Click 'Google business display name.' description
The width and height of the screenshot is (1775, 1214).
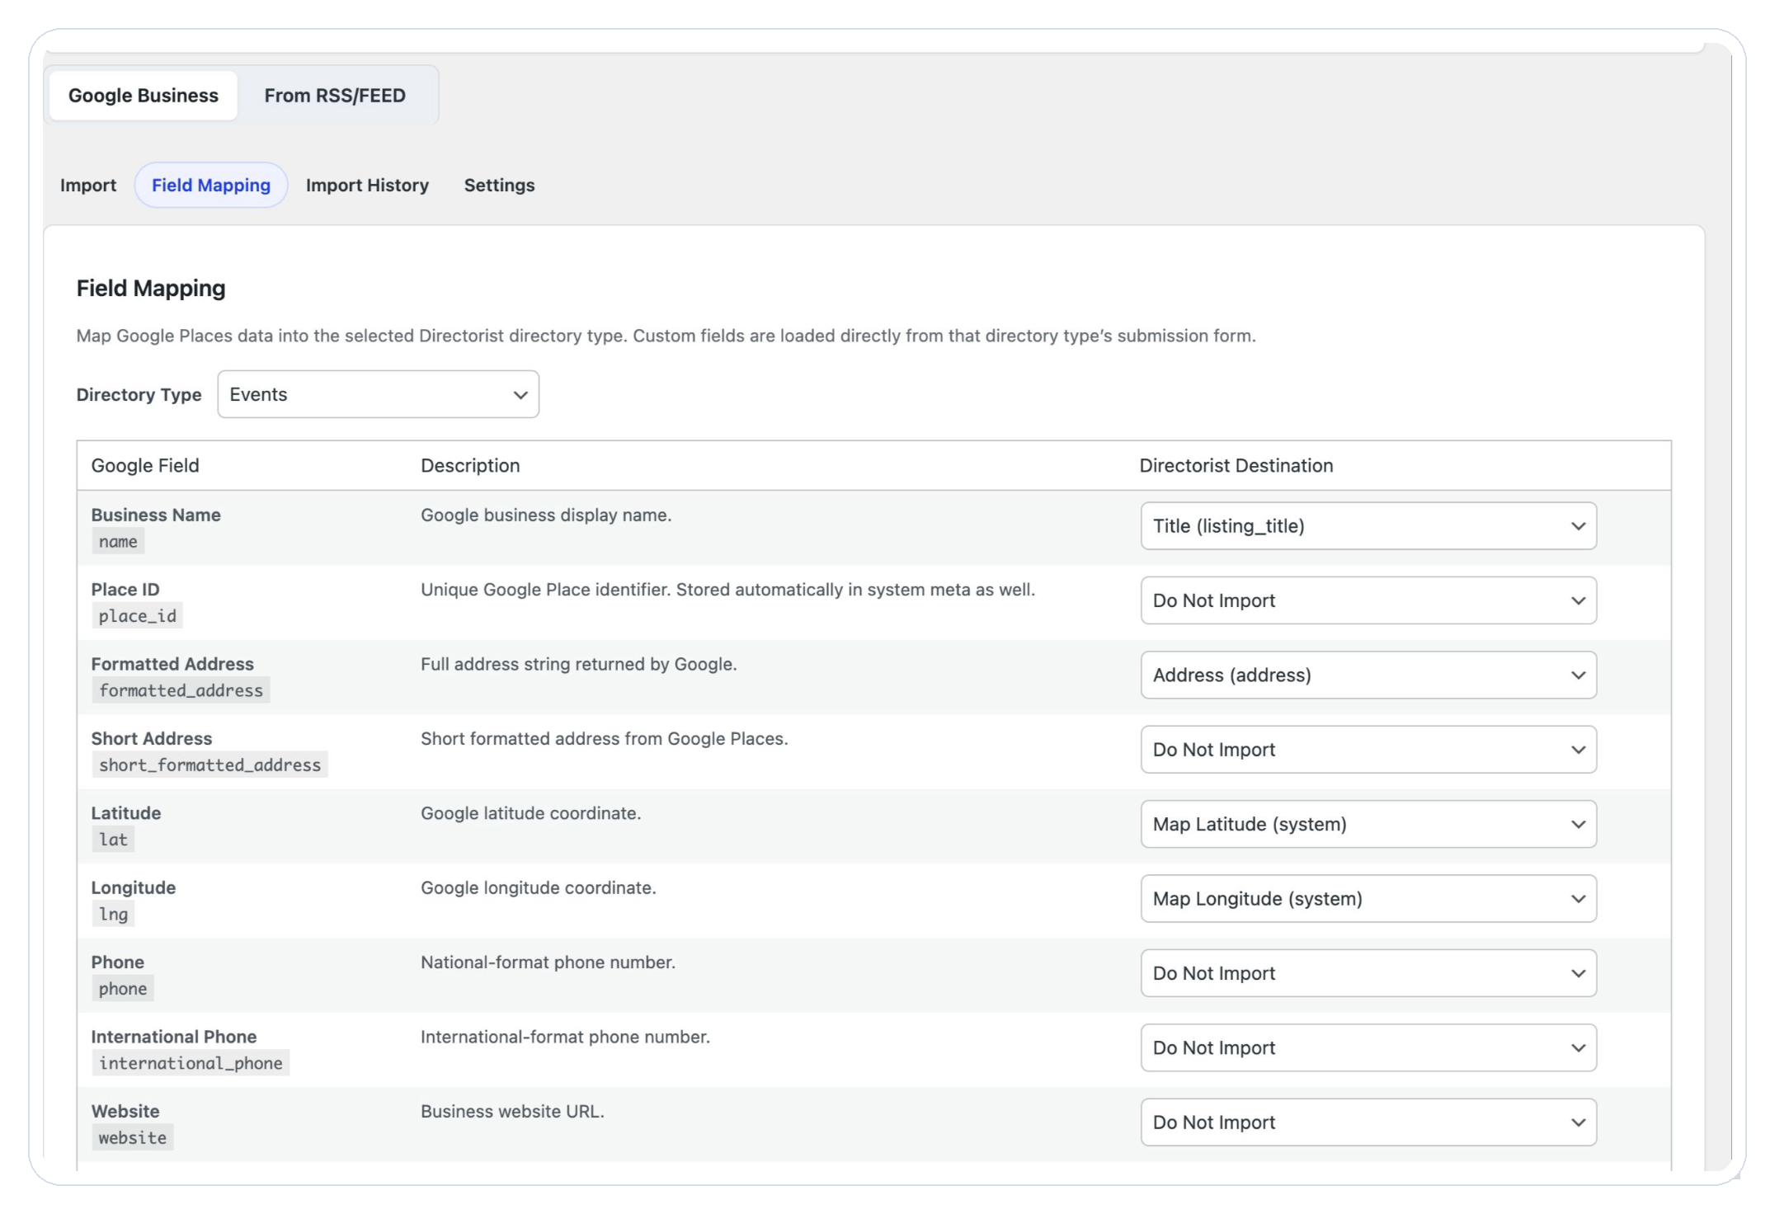click(546, 515)
